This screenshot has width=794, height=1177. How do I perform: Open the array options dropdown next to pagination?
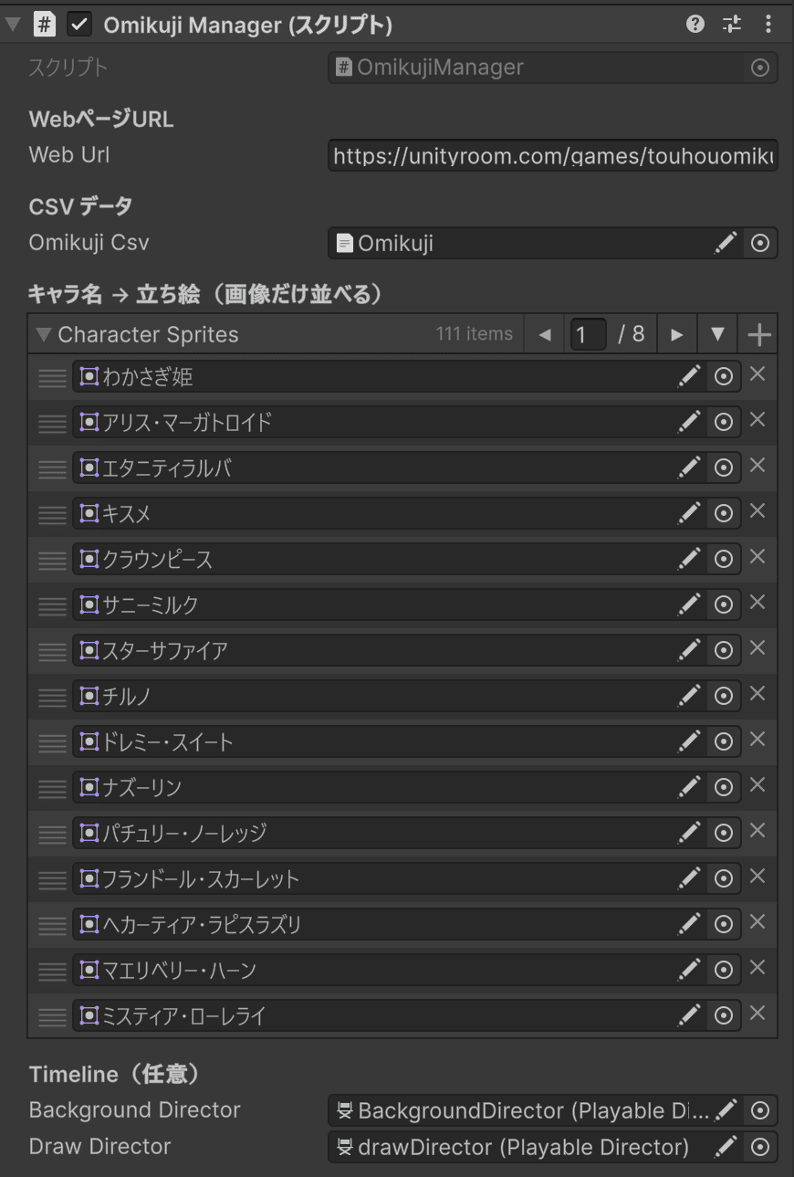(717, 334)
